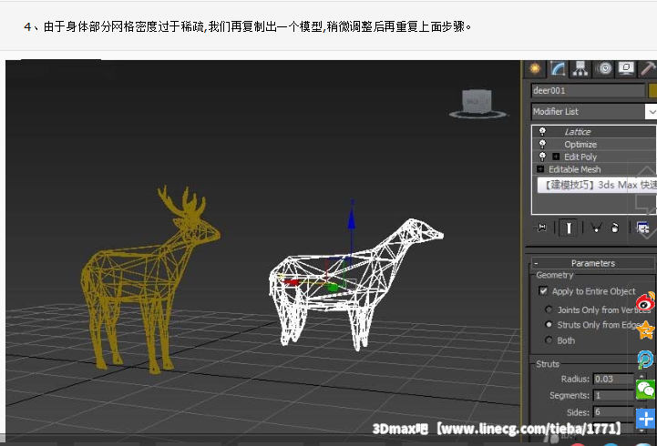Click Configure Modifier Sets icon
Screen dimensions: 657x446
[642, 228]
